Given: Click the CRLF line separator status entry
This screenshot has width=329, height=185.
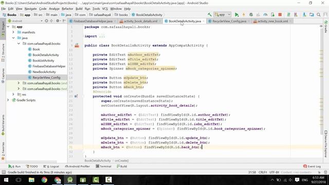Looking at the screenshot, I should click(263, 172).
